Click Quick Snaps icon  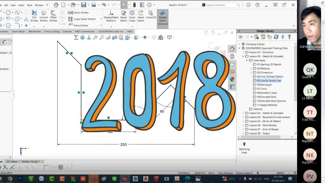(132, 16)
